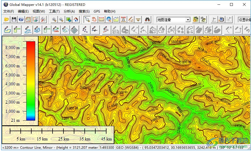
Task: Click the Save Workspace floppy disk icon
Action: pyautogui.click(x=14, y=20)
